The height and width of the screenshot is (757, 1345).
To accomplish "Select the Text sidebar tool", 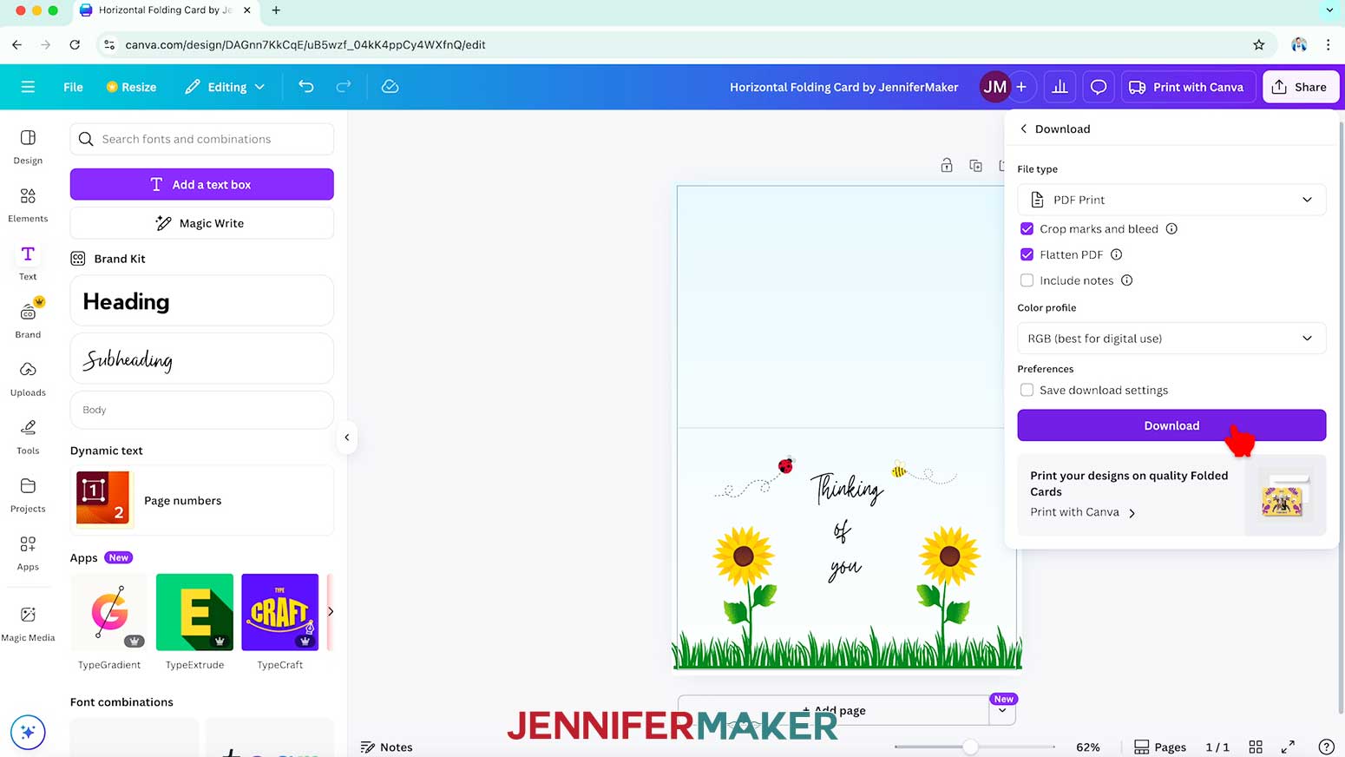I will (x=28, y=263).
